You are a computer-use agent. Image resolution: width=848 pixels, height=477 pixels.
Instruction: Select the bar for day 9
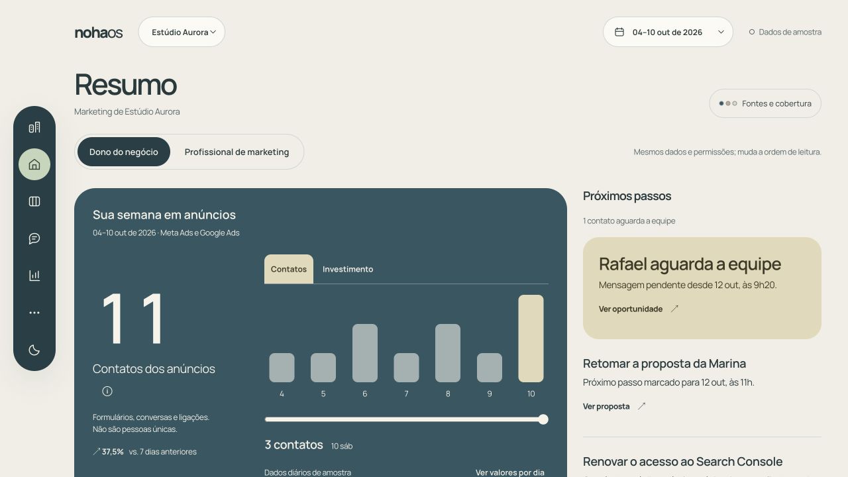coord(490,368)
